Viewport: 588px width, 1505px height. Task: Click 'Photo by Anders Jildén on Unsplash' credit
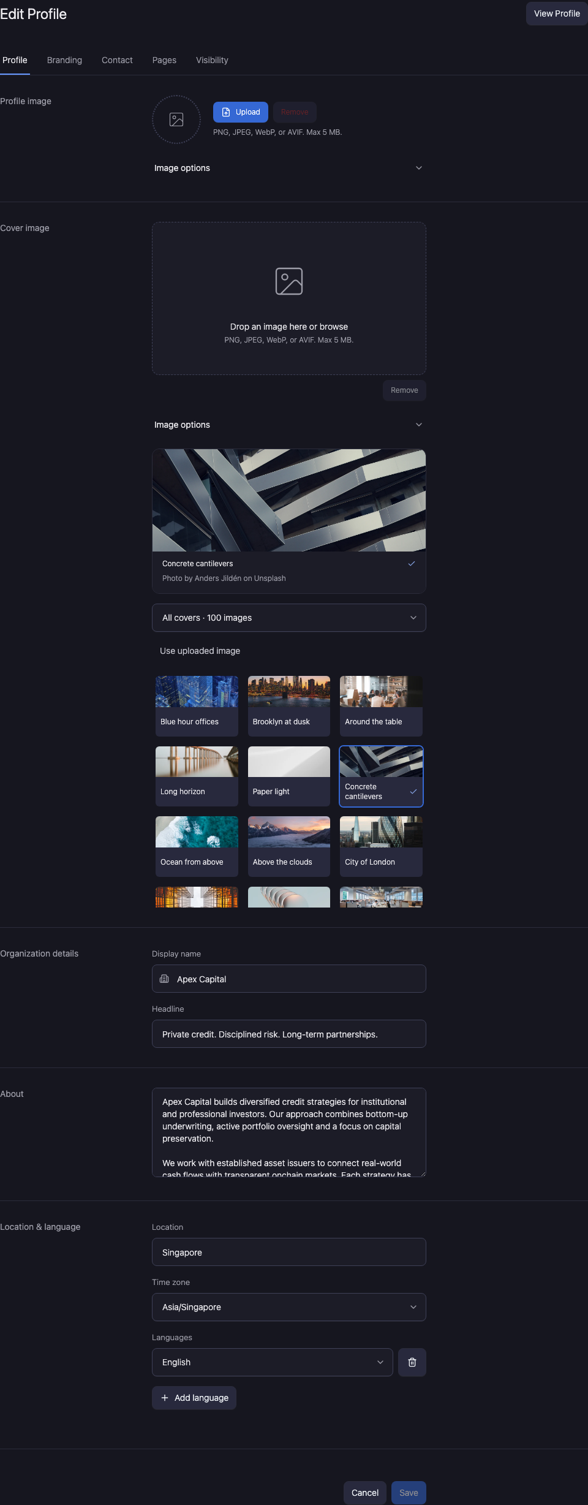point(224,578)
